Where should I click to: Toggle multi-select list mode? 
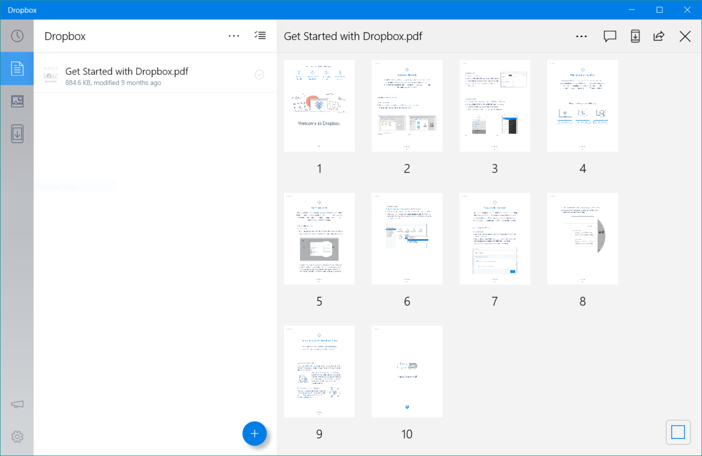click(x=260, y=36)
